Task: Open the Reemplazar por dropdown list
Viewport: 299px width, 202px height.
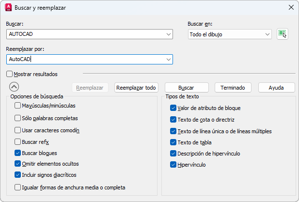Action: 168,59
